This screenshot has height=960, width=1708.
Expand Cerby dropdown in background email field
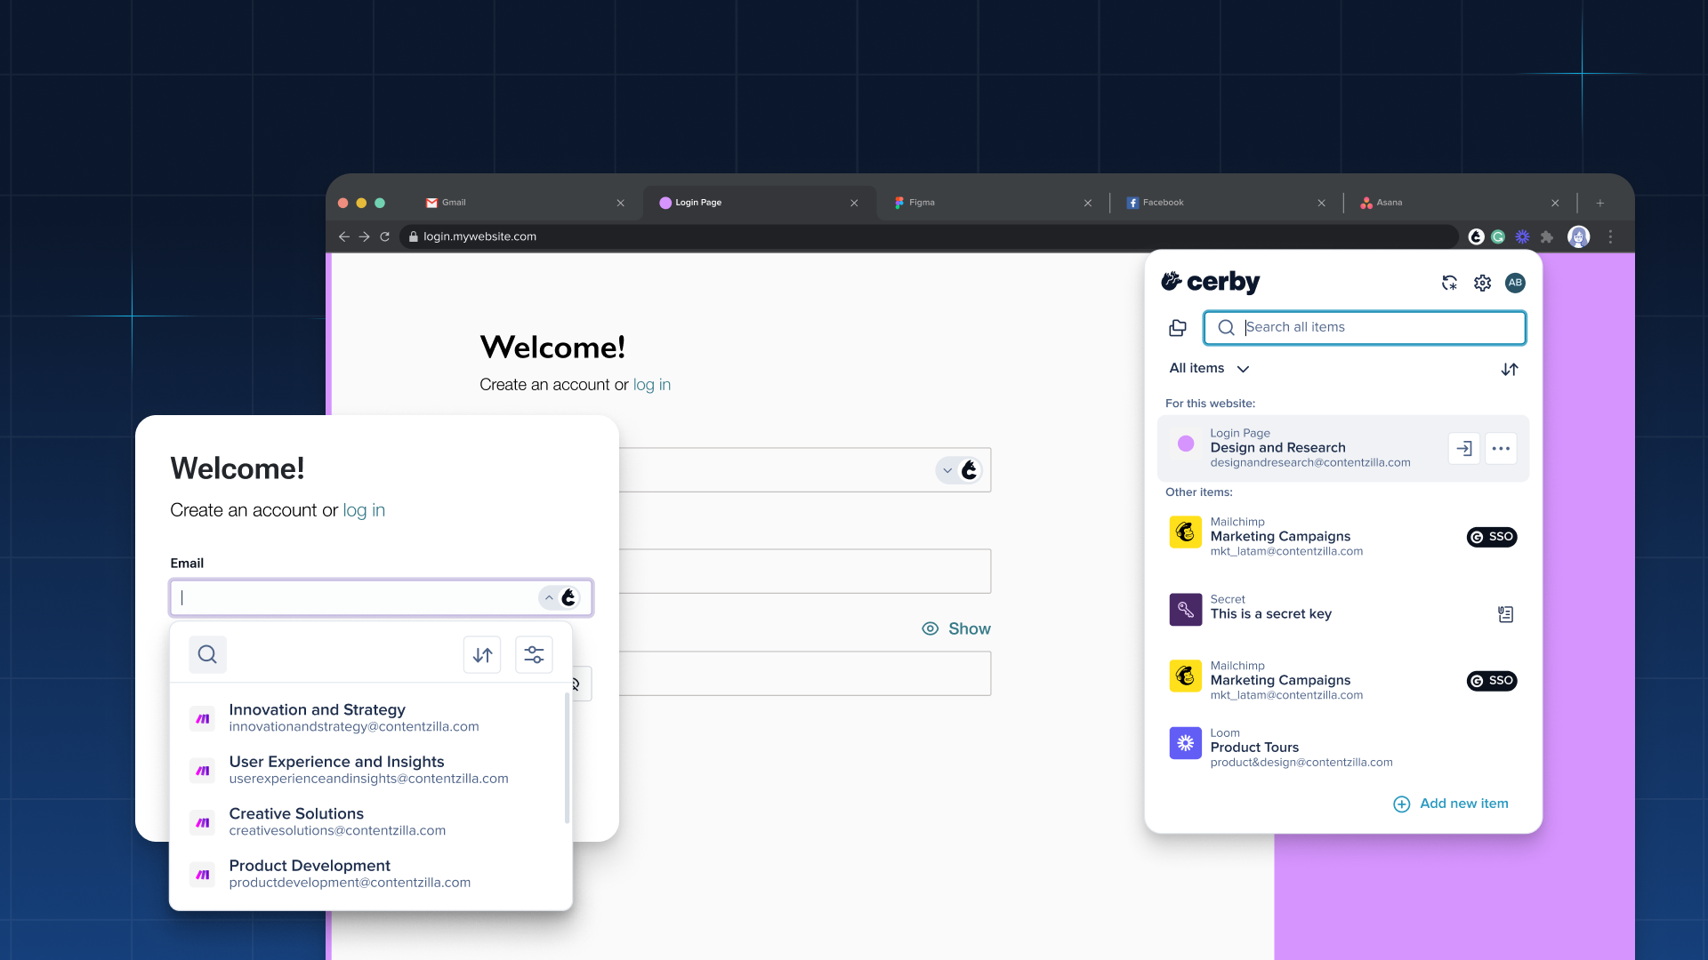[947, 470]
